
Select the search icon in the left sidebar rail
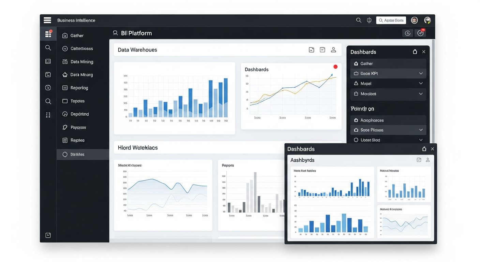tap(48, 48)
